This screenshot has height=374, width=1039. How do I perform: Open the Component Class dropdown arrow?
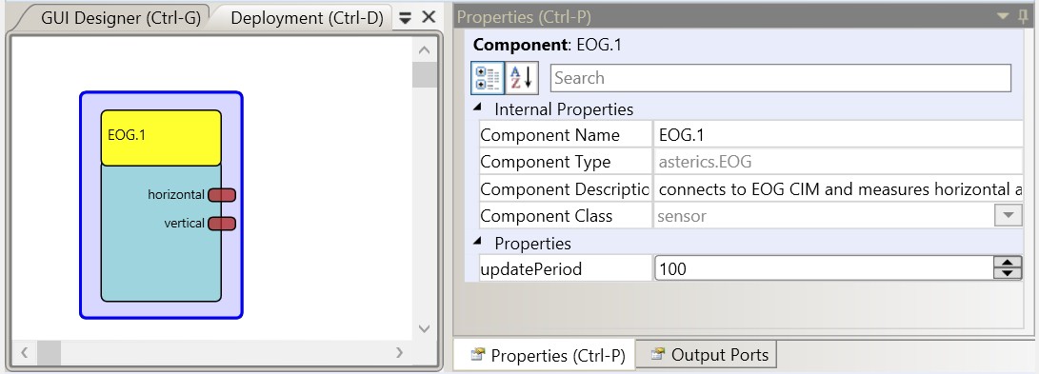(x=1009, y=216)
